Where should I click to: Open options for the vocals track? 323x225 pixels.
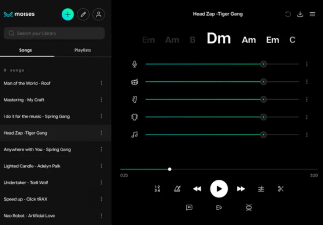[x=307, y=64]
